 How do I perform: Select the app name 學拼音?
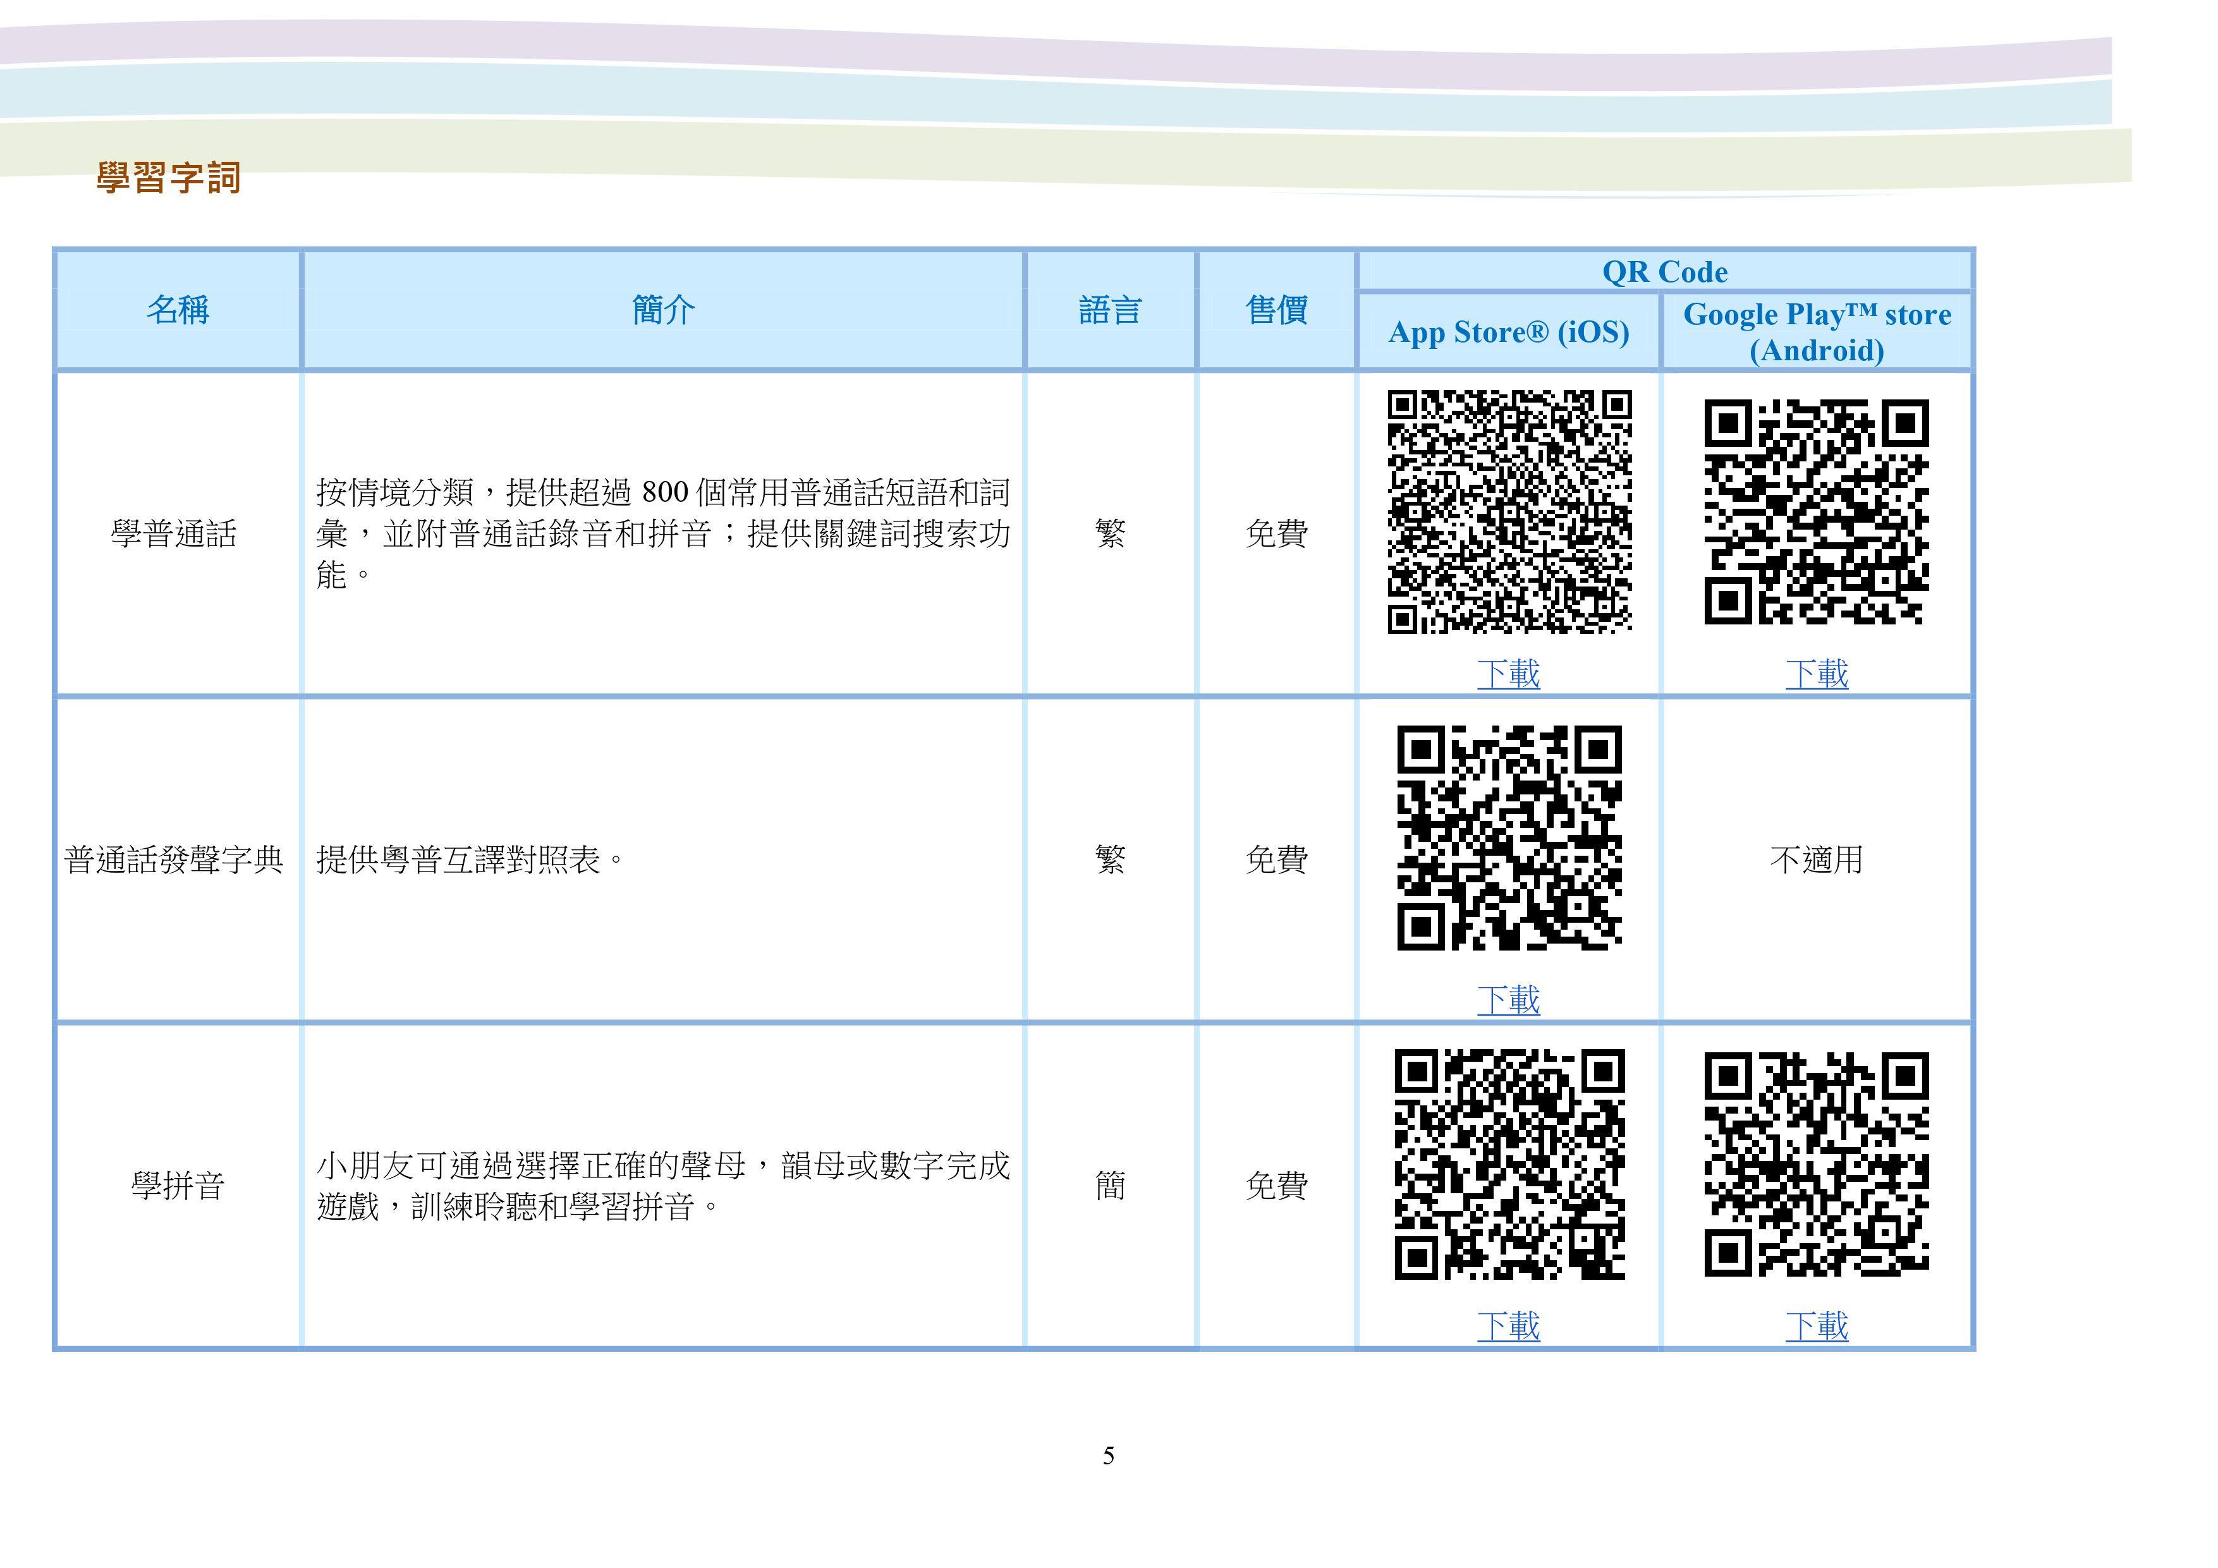pyautogui.click(x=178, y=1186)
